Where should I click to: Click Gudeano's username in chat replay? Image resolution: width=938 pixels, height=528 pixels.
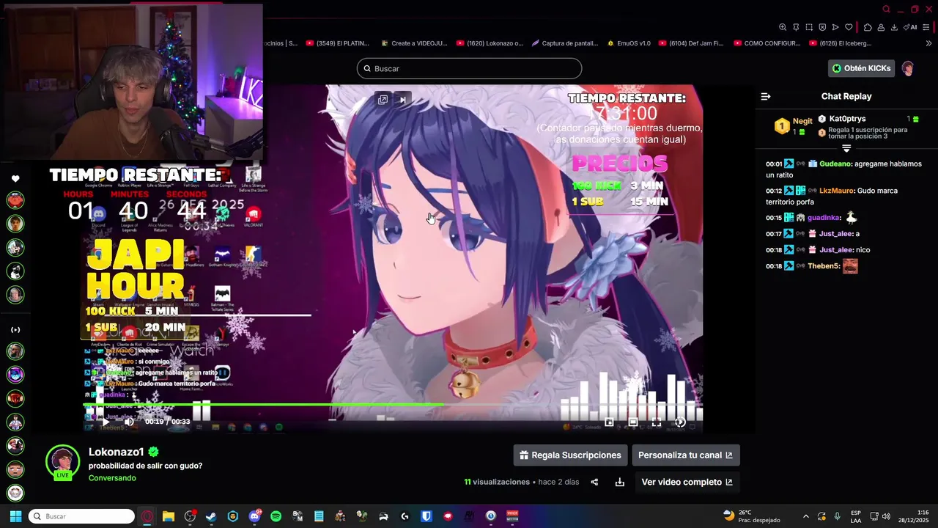pos(835,164)
